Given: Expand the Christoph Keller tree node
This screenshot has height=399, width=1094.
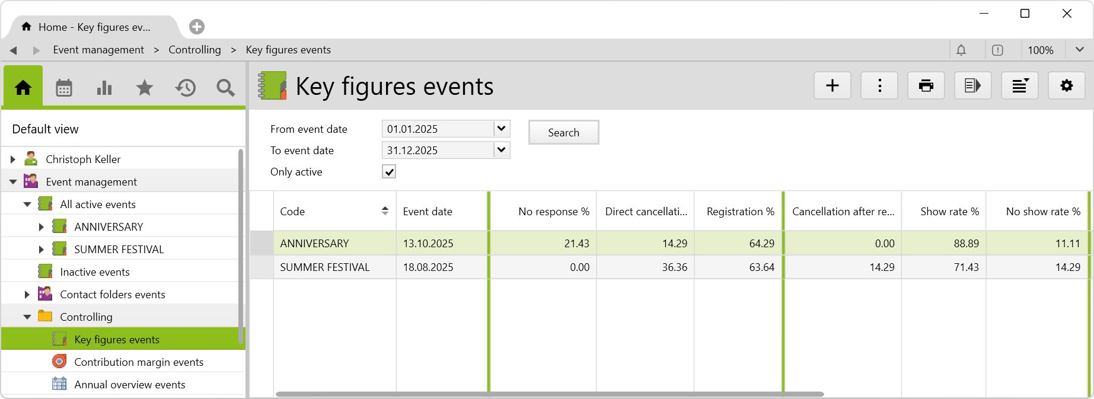Looking at the screenshot, I should tap(12, 159).
